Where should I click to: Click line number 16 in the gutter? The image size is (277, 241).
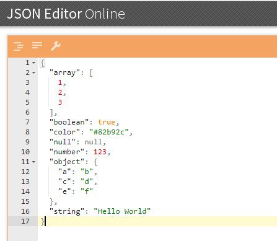coord(25,211)
